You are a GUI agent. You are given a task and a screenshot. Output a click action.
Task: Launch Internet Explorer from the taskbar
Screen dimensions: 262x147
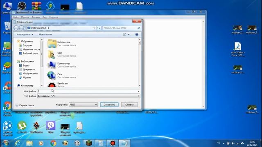coord(17,143)
